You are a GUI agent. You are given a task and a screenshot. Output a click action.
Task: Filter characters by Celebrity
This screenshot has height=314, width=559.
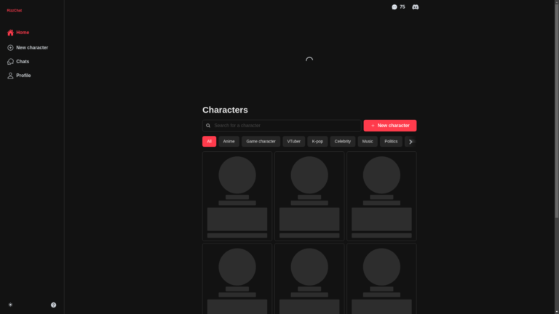coord(343,141)
